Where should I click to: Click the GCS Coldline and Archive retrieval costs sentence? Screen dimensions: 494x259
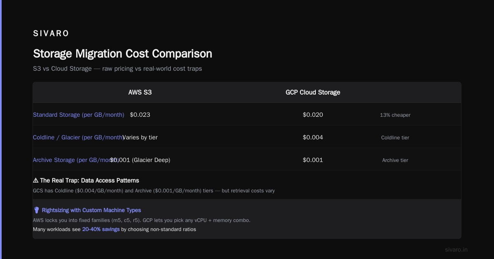pyautogui.click(x=154, y=191)
